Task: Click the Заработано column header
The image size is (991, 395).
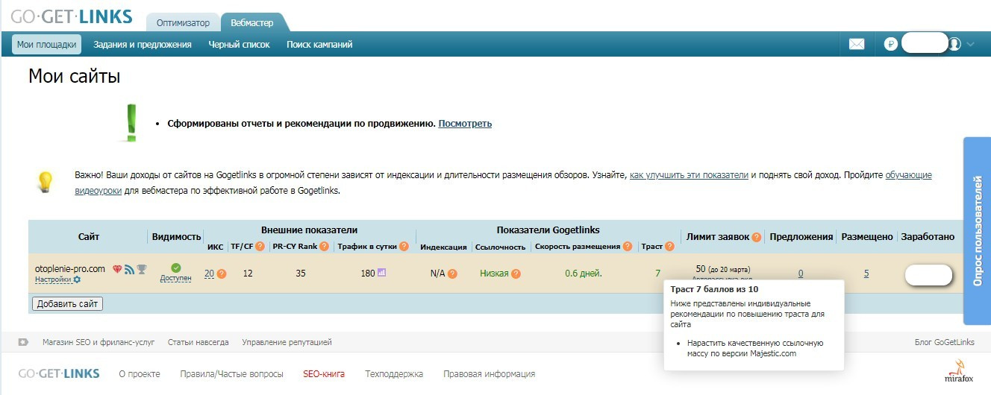Action: point(928,237)
